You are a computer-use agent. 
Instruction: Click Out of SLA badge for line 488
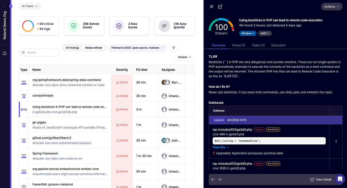(273, 129)
